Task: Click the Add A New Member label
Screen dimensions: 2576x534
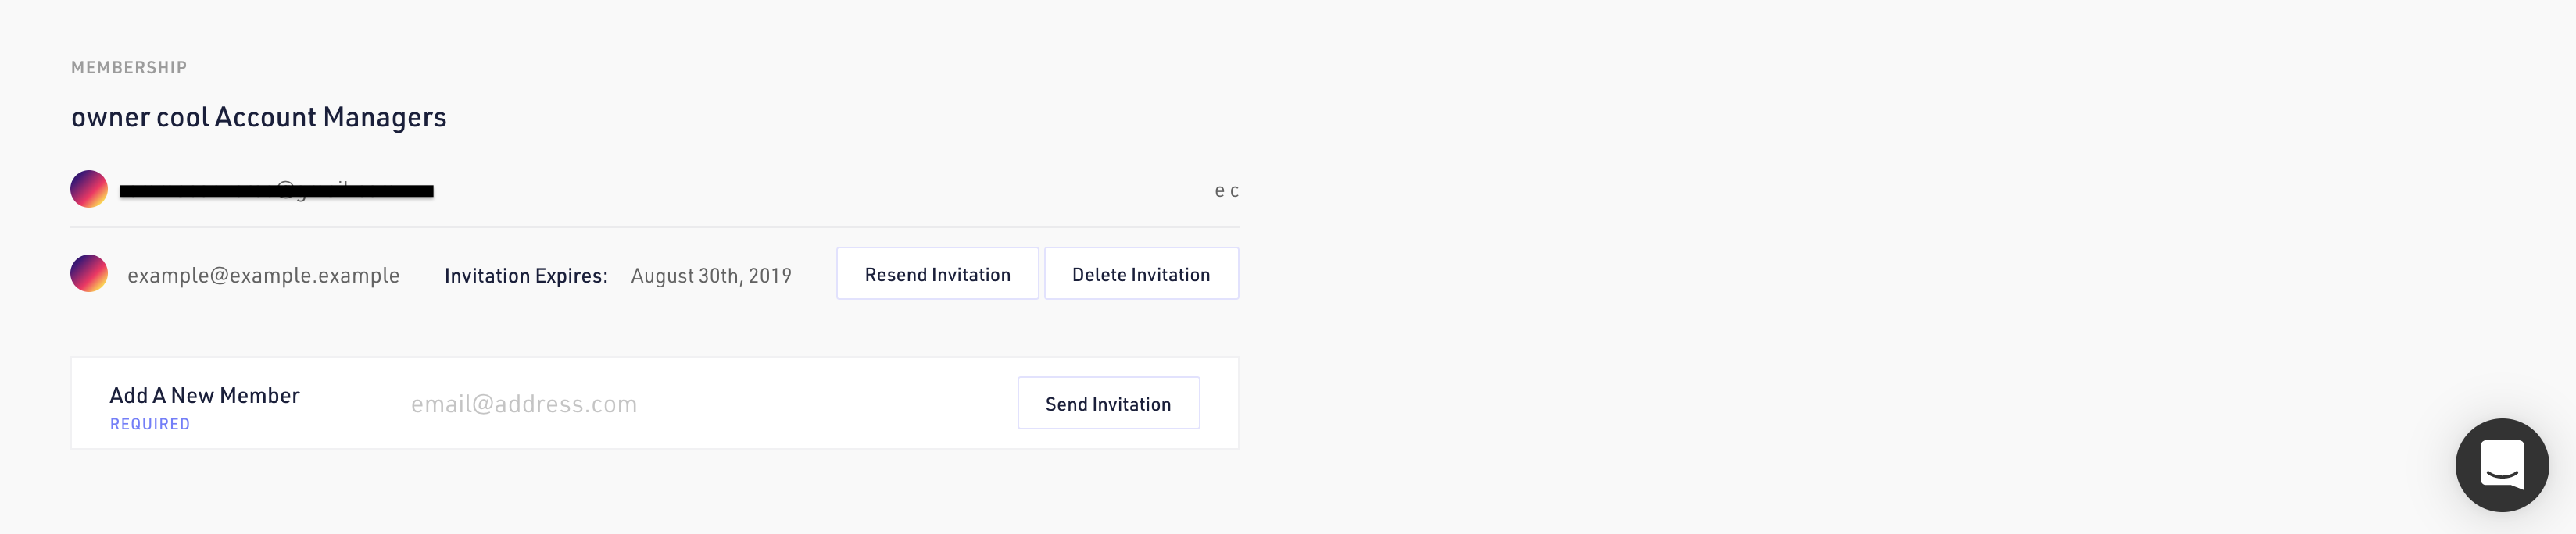Action: tap(204, 395)
